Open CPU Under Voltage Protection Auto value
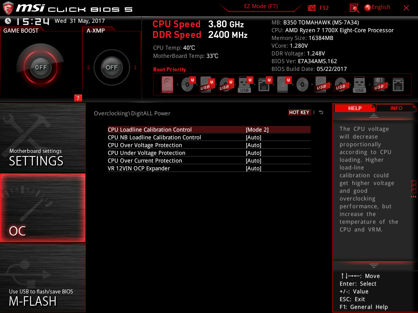418x313 pixels. click(x=253, y=153)
